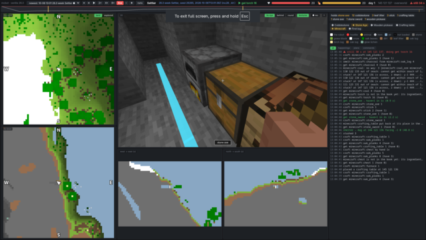This screenshot has height=240, width=426.
Task: Click the robot legend white swatch
Action: coord(331,35)
